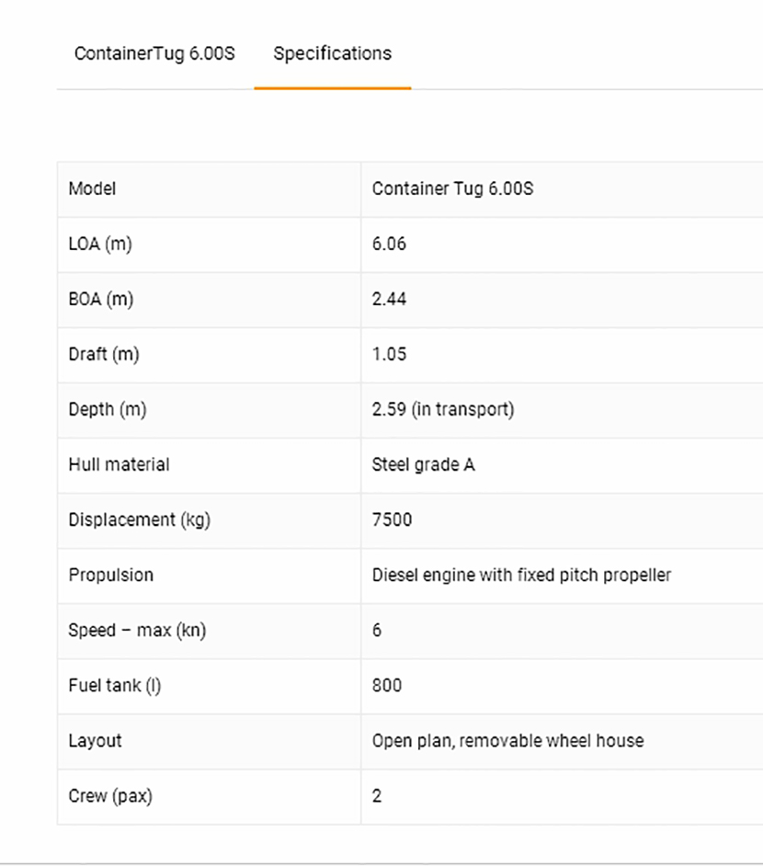Click the Displacement (kg) label
Viewport: 763px width, 866px height.
140,520
